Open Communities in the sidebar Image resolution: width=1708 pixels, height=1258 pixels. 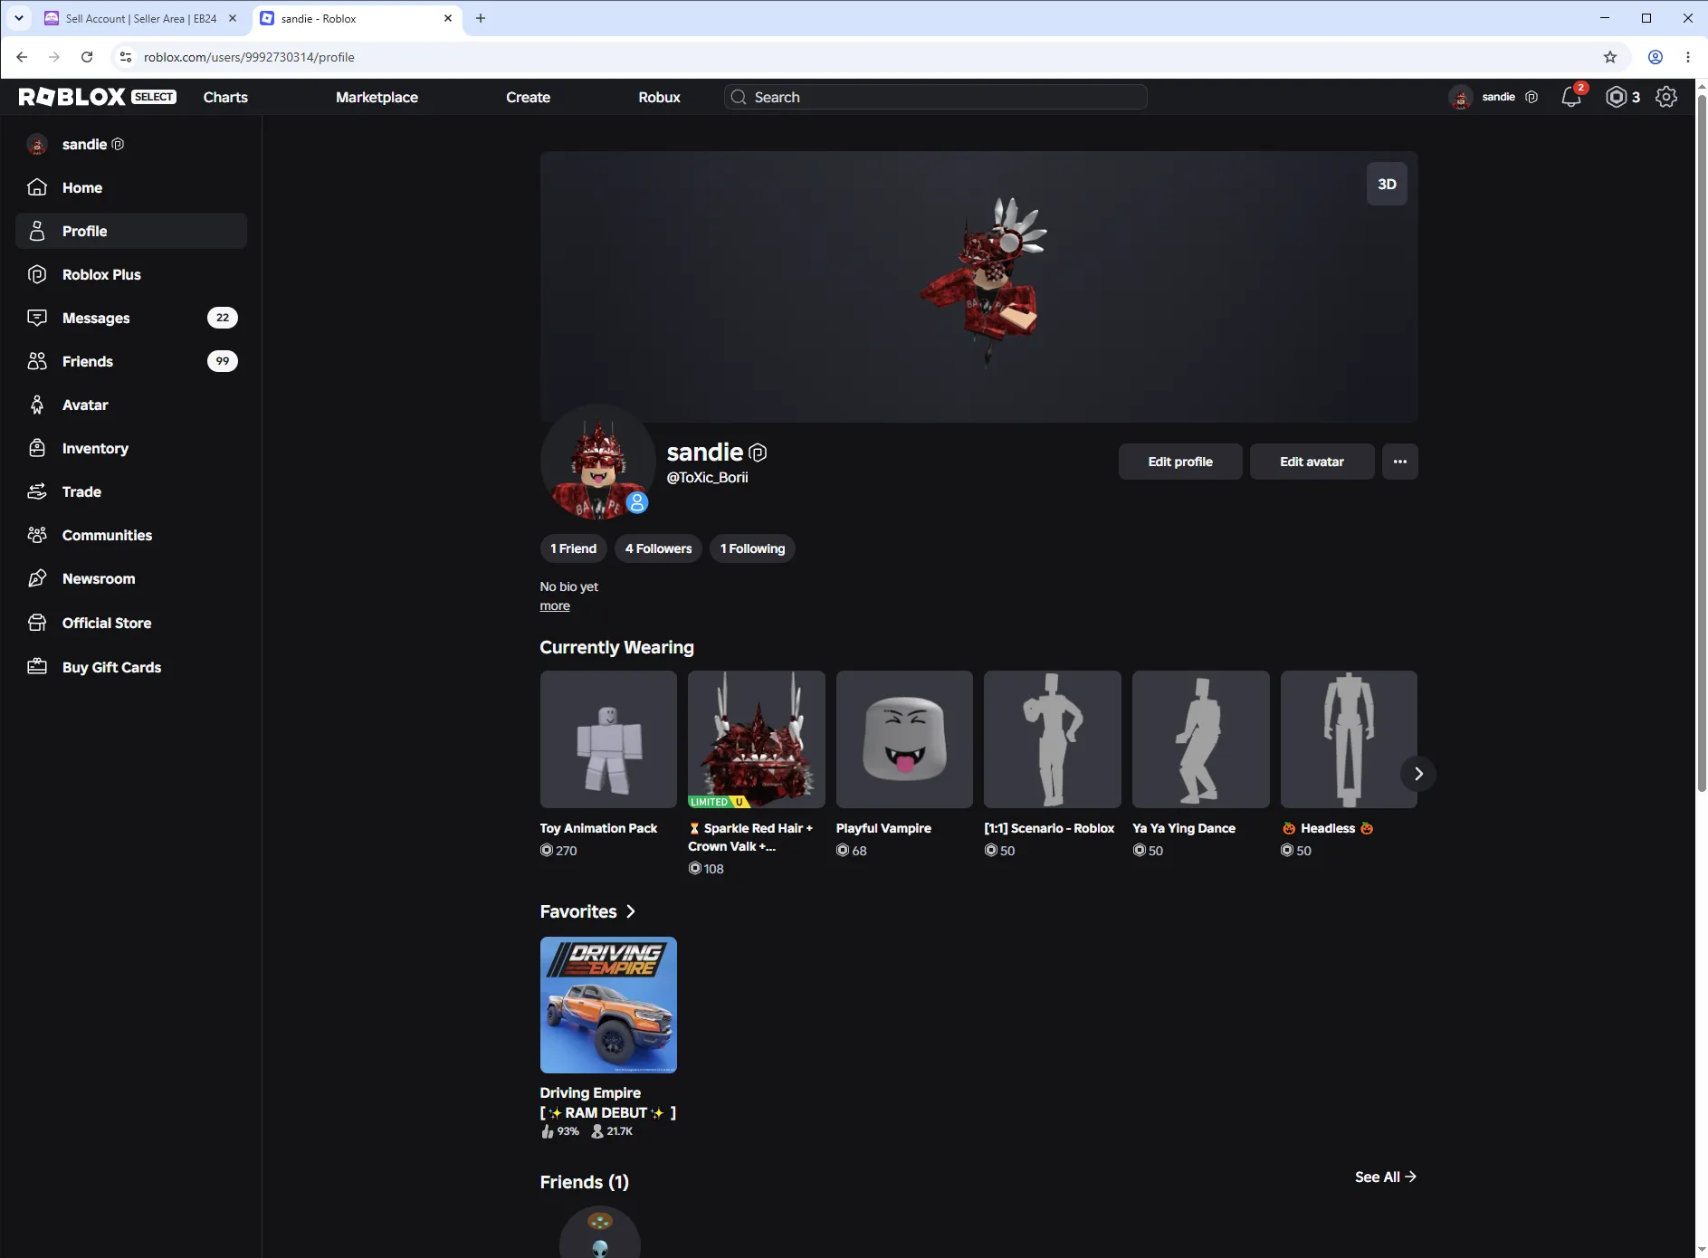[x=131, y=535]
